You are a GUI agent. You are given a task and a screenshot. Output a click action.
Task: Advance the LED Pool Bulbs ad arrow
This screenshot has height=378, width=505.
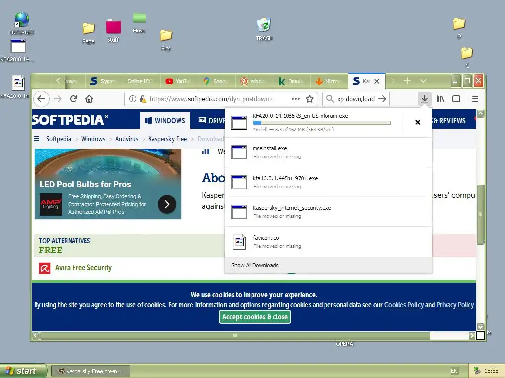click(167, 204)
